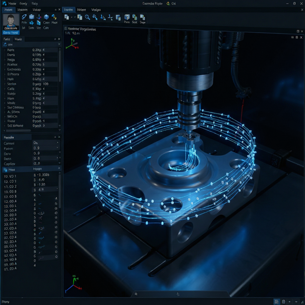Click the minus icon in the status bar

click(x=296, y=302)
